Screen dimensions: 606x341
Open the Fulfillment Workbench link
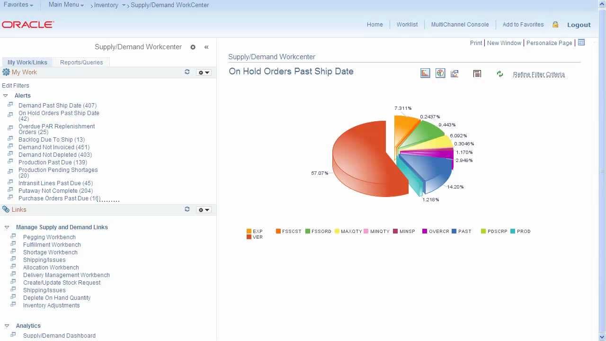52,245
